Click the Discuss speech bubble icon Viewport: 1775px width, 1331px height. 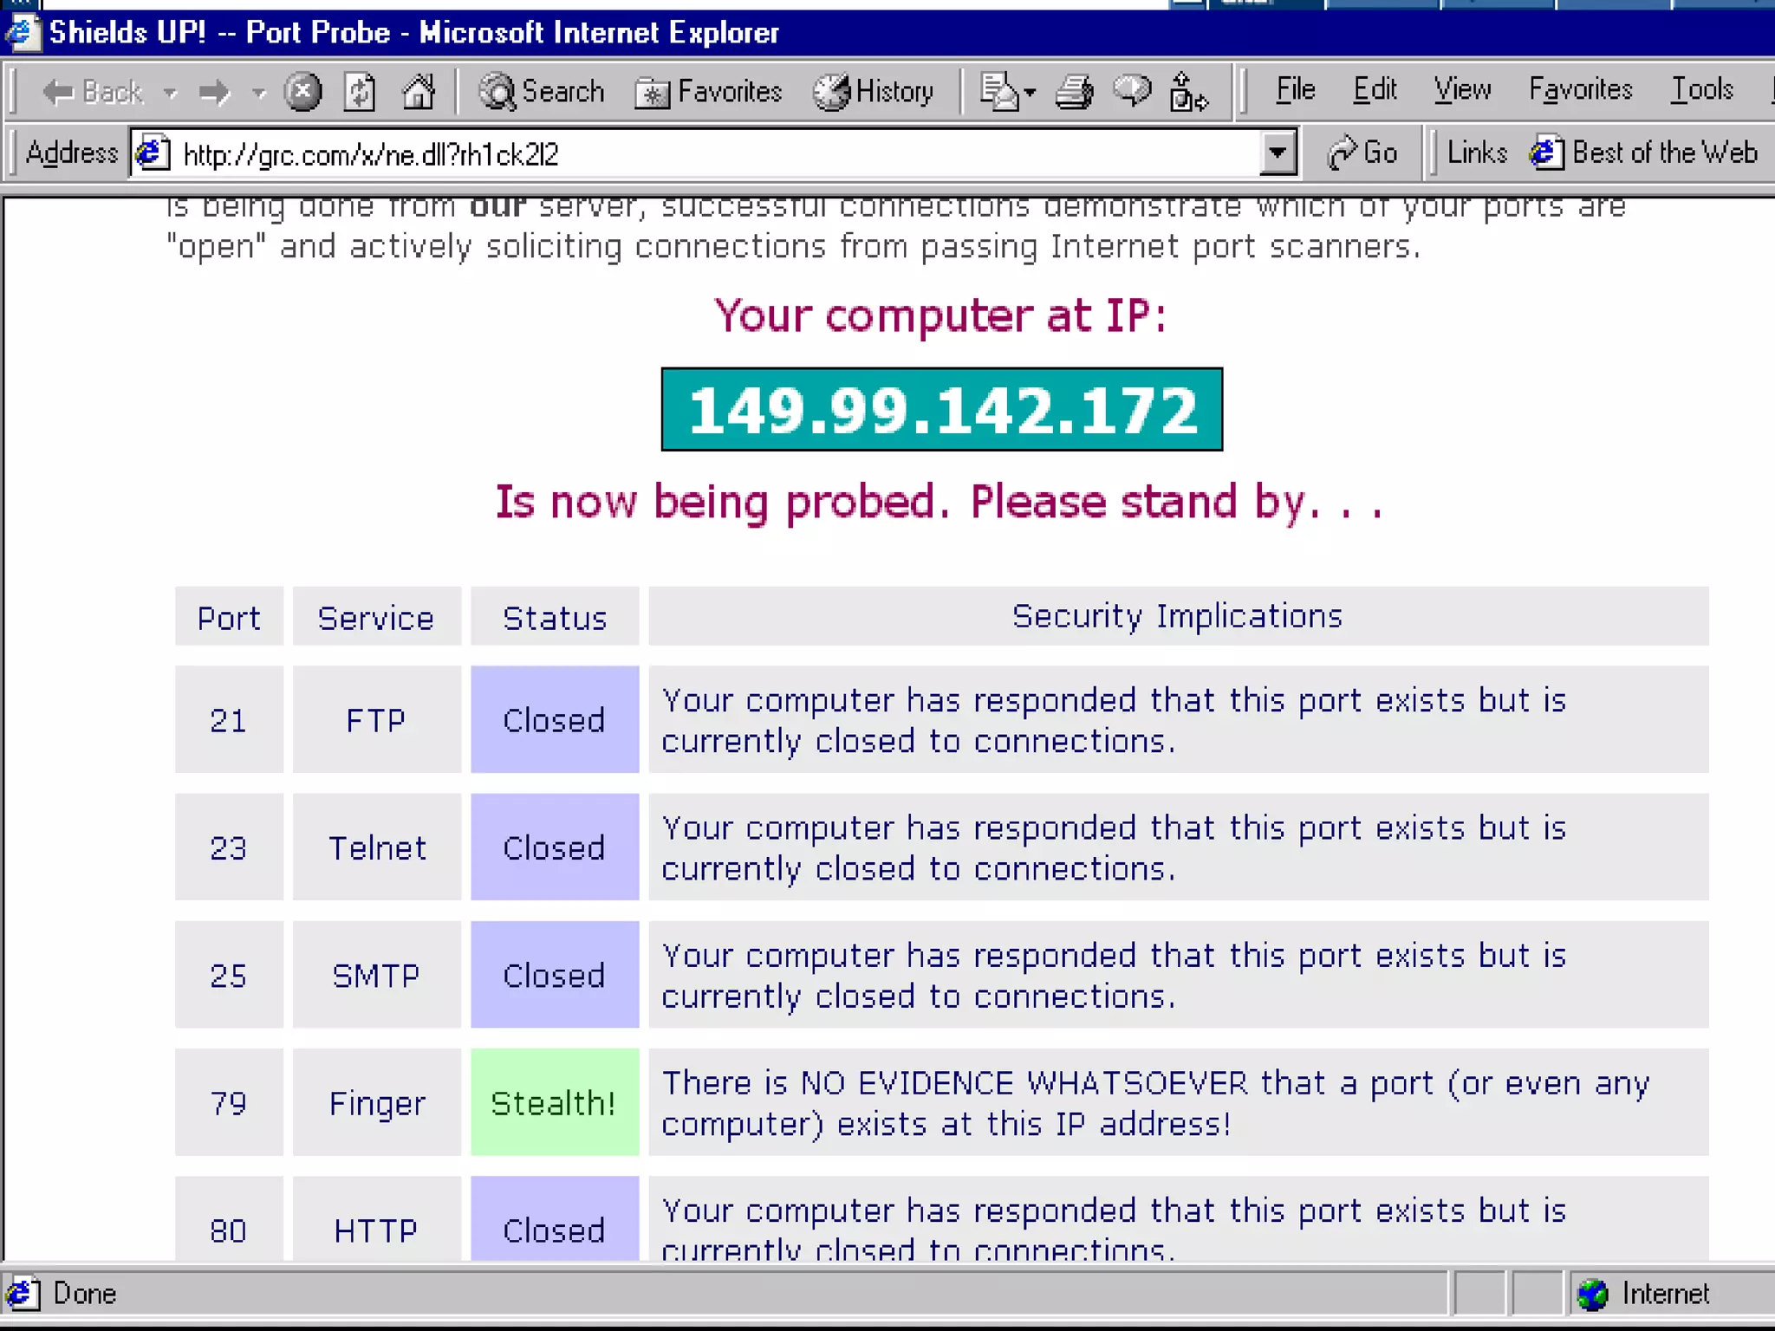(1132, 92)
